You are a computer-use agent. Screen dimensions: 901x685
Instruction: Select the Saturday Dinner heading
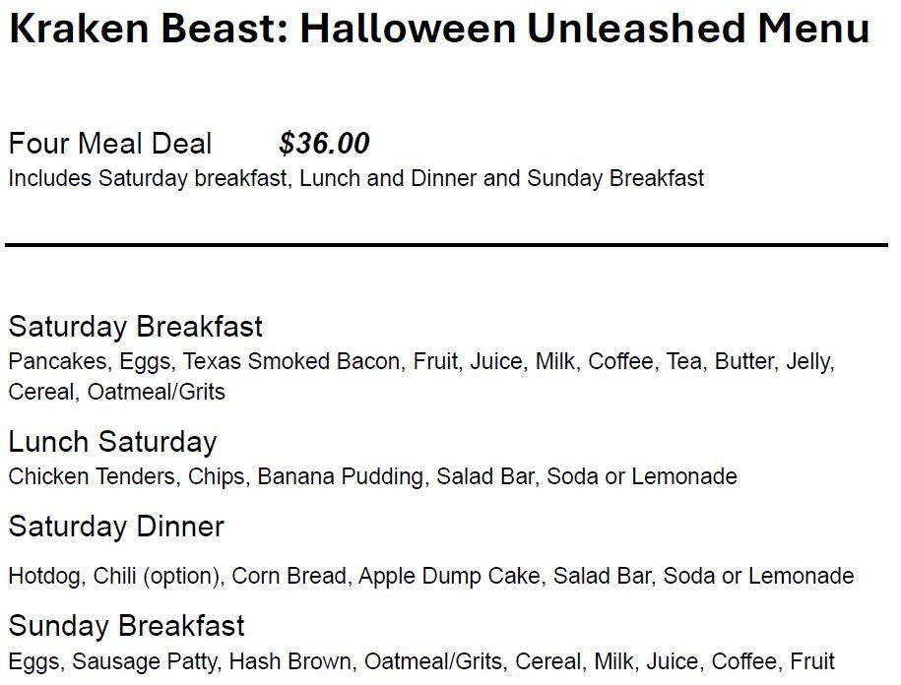click(116, 527)
